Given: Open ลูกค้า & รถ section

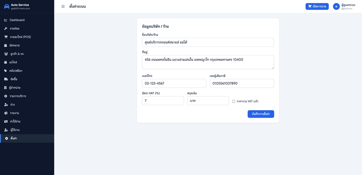Looking at the screenshot, I should coord(27,54).
